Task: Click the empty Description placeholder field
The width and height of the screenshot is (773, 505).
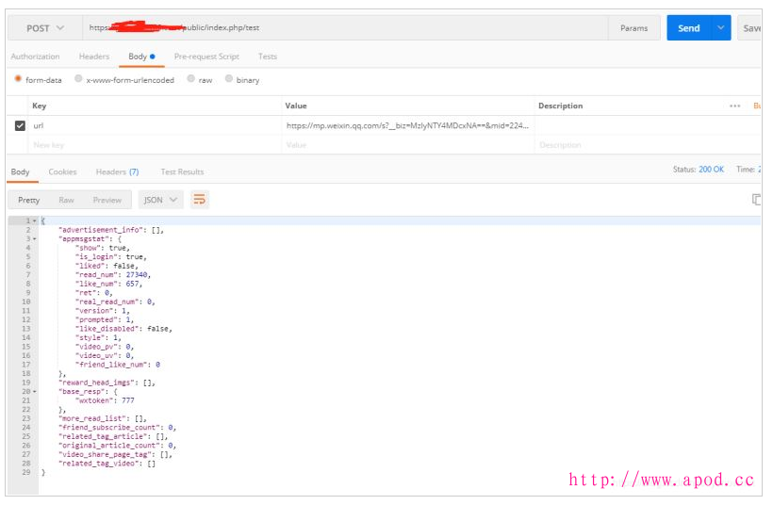Action: (648, 145)
